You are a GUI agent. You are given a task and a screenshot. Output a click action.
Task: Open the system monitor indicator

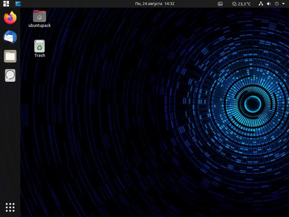pyautogui.click(x=220, y=4)
